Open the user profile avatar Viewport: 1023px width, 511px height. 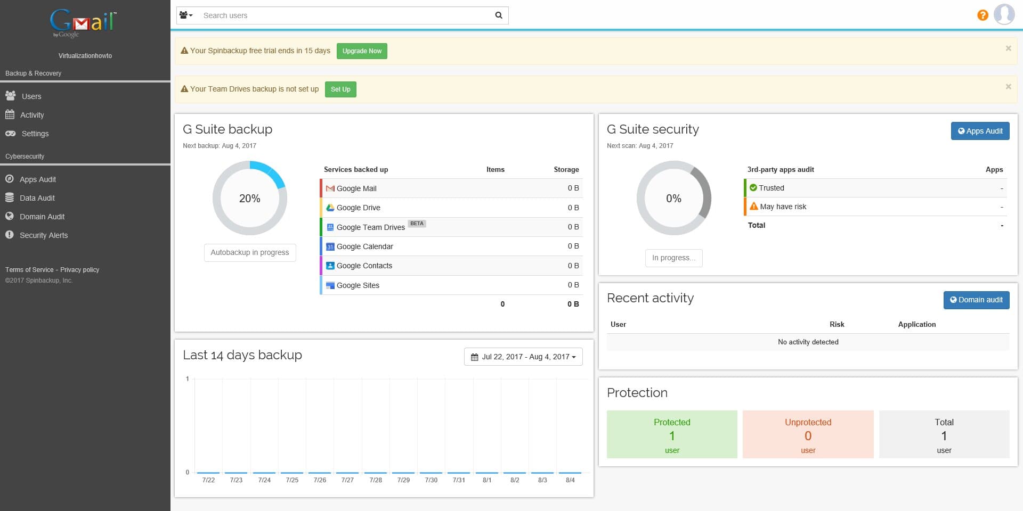pyautogui.click(x=1004, y=14)
